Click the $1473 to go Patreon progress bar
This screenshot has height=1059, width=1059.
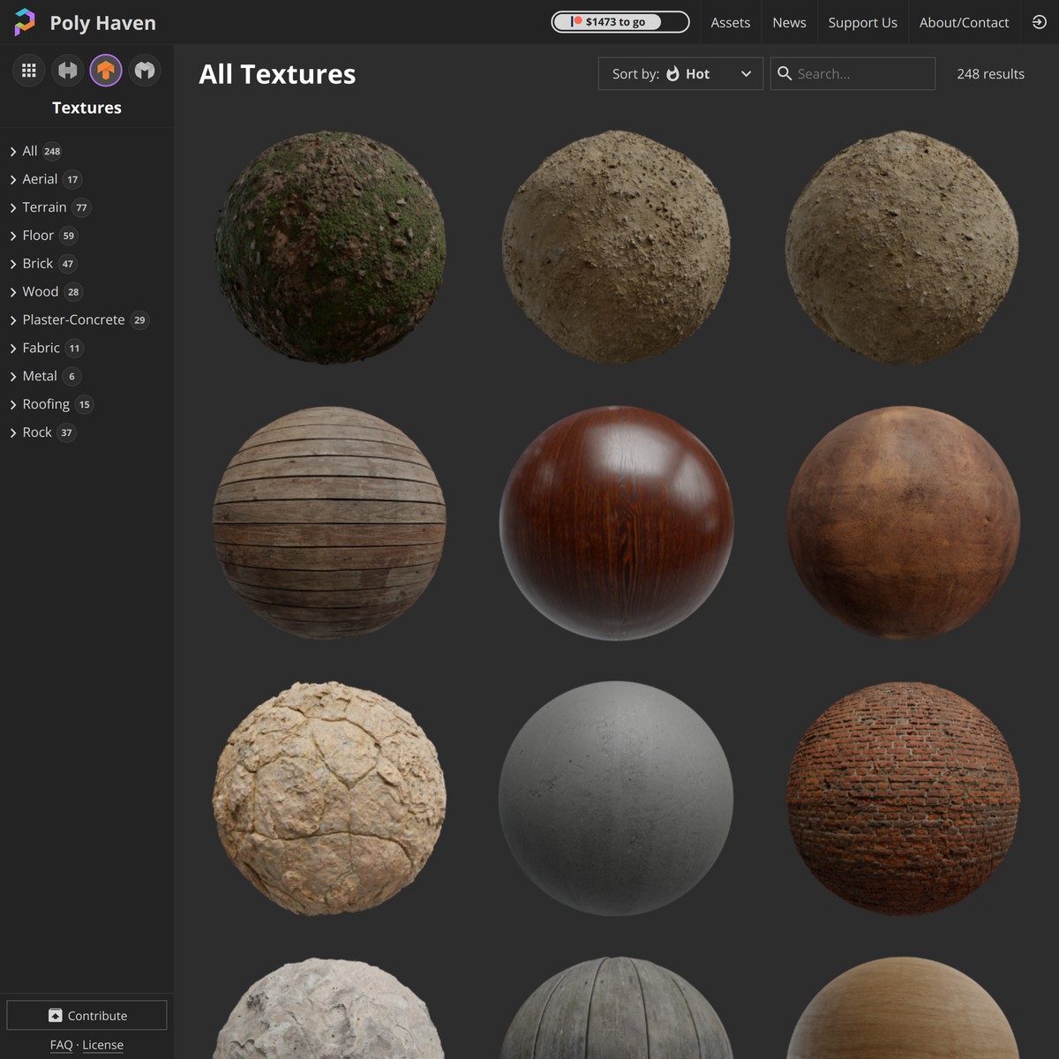click(x=620, y=22)
